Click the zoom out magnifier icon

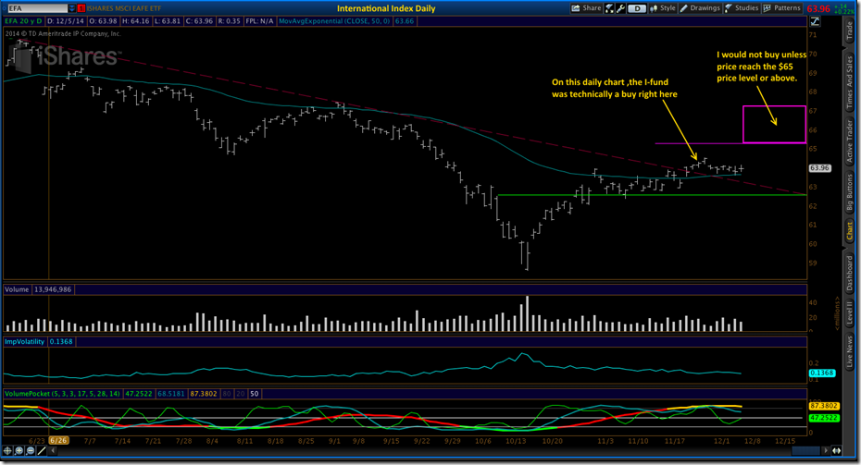[x=31, y=451]
